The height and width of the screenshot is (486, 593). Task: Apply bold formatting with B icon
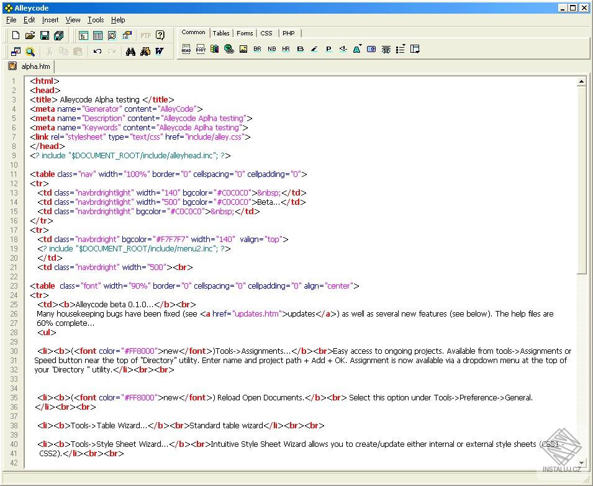[x=299, y=48]
